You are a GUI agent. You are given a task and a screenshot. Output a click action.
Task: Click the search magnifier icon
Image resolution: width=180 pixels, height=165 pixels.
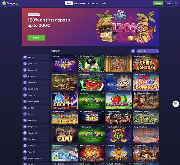pos(133,51)
